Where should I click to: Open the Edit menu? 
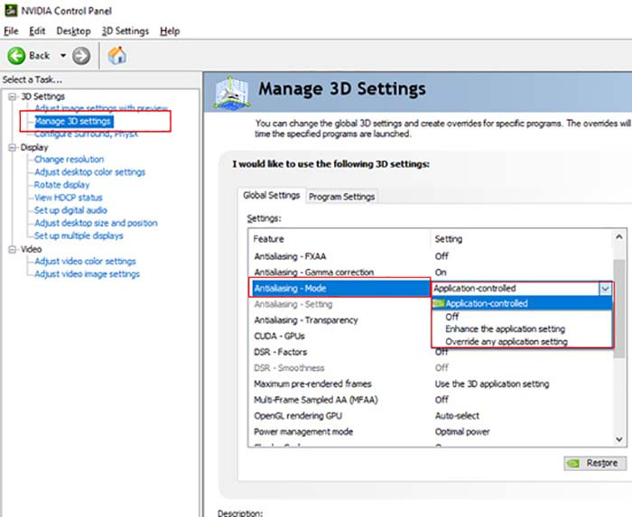pyautogui.click(x=37, y=31)
